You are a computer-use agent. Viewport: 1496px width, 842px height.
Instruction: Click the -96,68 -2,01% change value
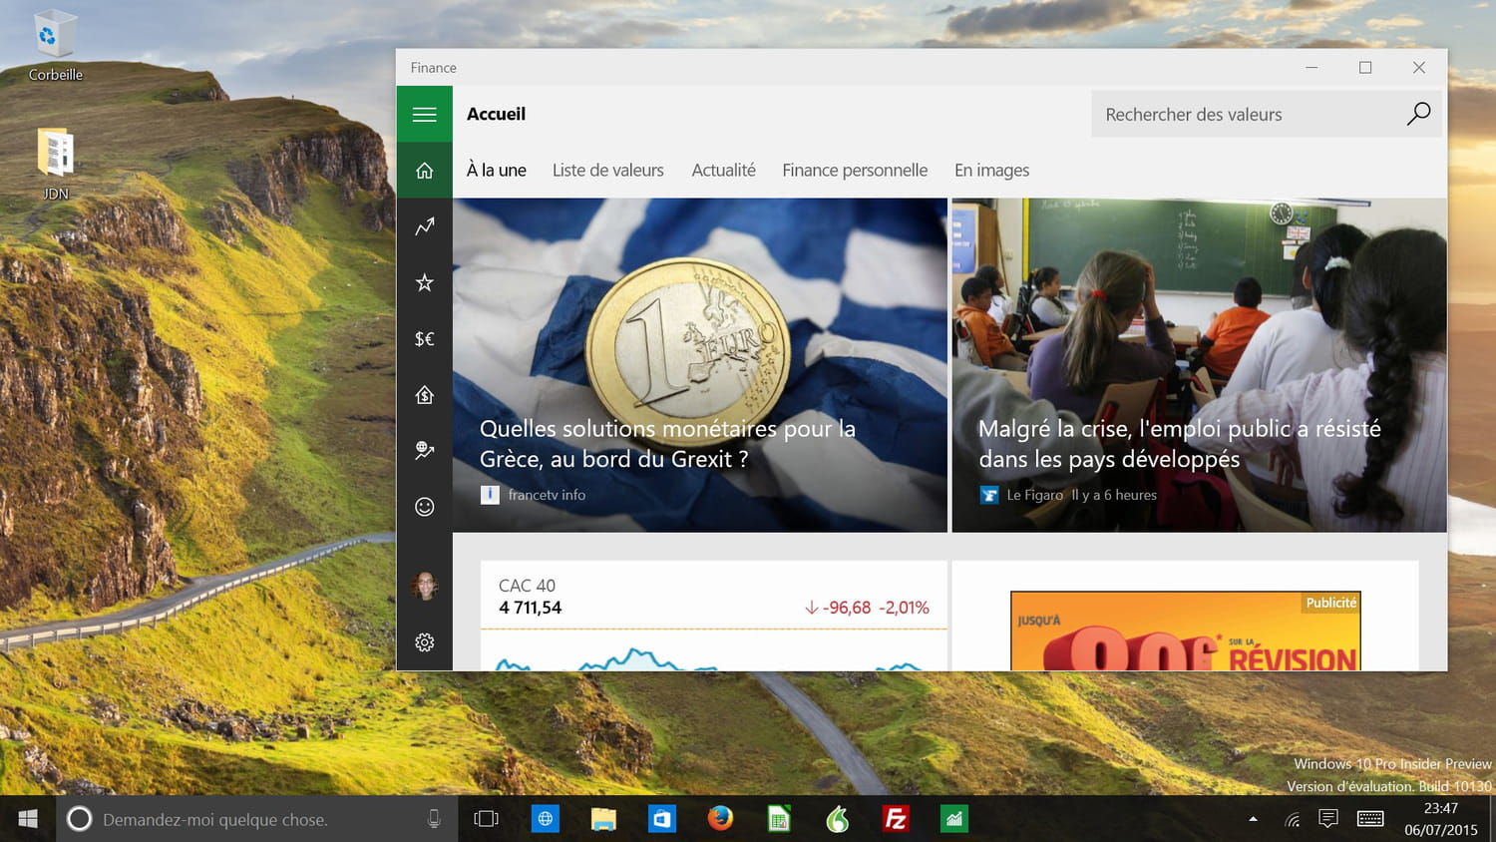point(867,608)
